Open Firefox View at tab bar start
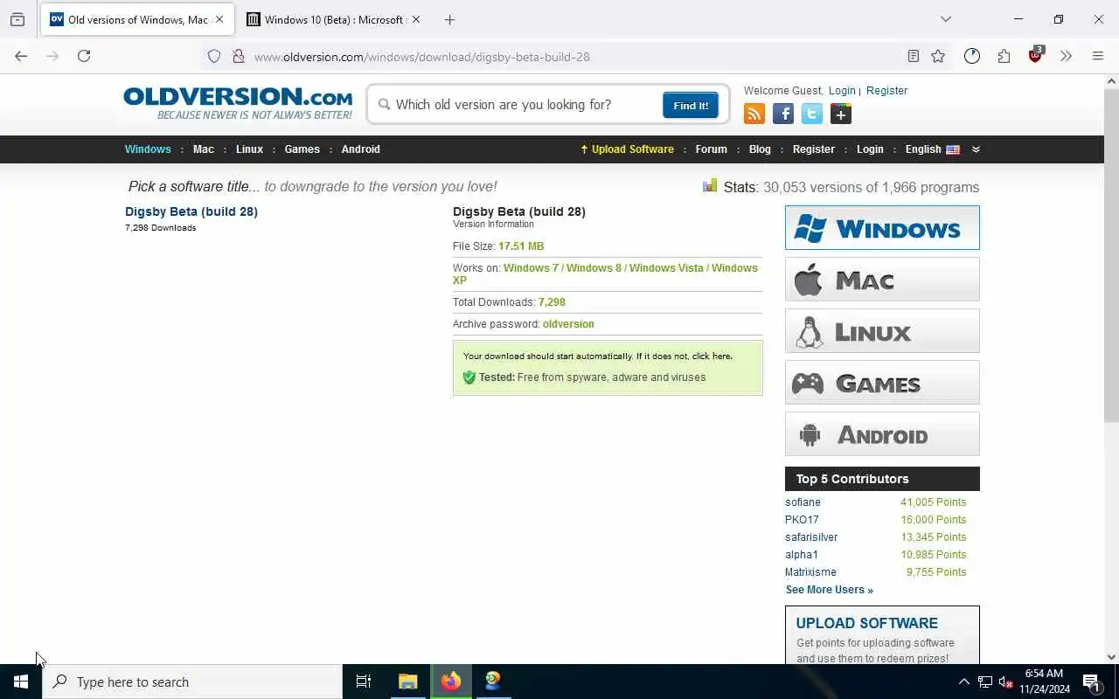 17,19
